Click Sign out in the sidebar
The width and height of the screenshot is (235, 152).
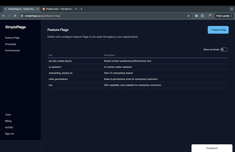[9, 134]
